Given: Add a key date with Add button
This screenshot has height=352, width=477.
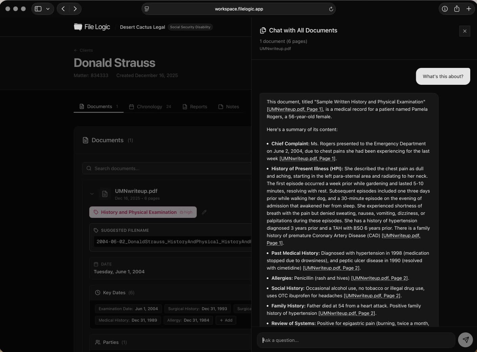Looking at the screenshot, I should click(x=226, y=320).
